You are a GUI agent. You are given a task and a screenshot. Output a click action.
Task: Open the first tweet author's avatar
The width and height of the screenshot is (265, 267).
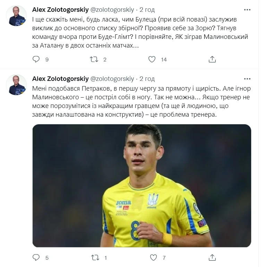coord(16,16)
